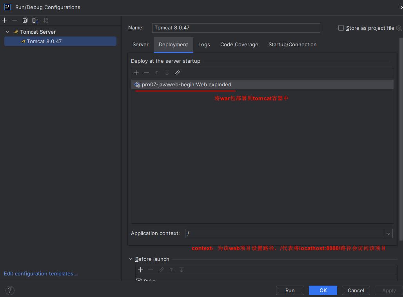Click the Application context text field
Viewport: 403px width, 297px height.
[x=285, y=233]
